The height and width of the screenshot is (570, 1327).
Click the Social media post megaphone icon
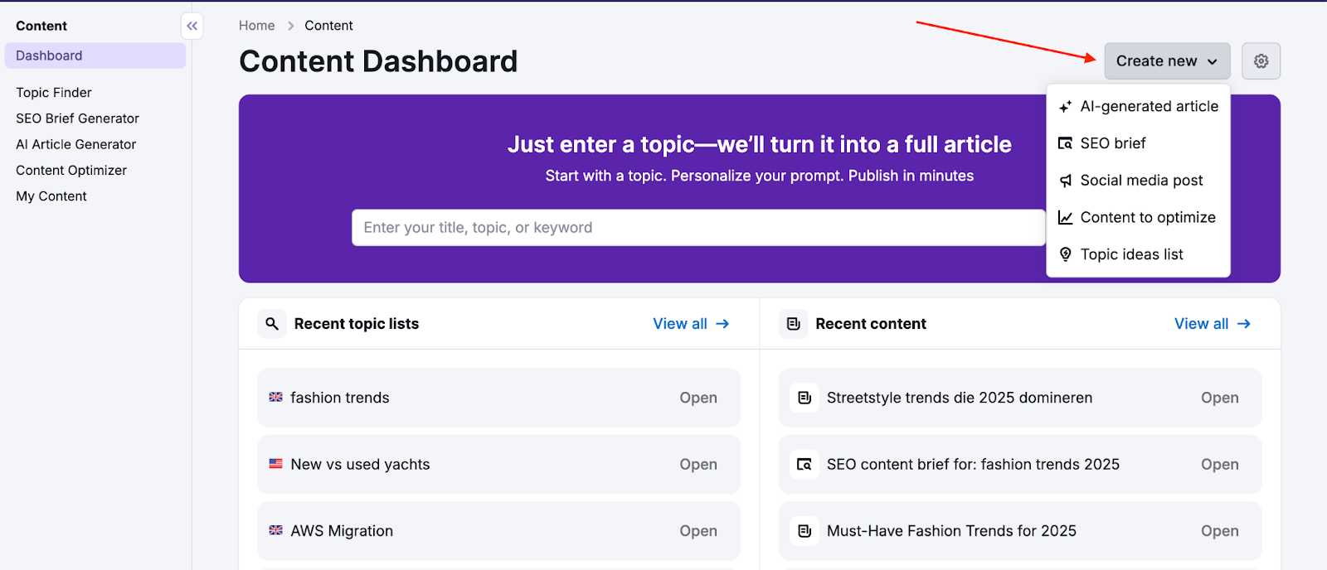1066,180
